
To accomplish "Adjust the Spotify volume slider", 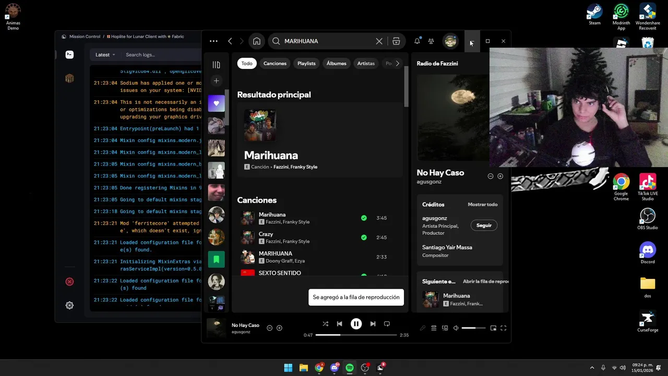I will [x=473, y=328].
